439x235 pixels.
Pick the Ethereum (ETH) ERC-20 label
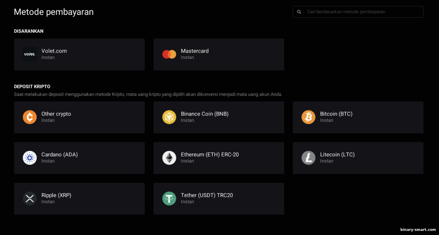[210, 155]
